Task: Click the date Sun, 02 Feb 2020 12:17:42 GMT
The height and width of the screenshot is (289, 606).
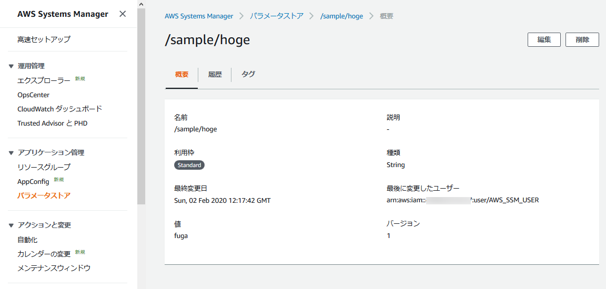Action: (x=223, y=201)
